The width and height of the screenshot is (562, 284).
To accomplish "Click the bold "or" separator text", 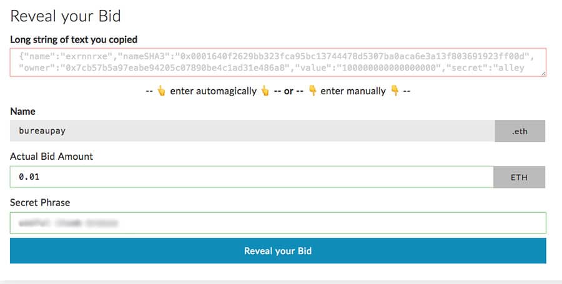I will (x=288, y=91).
